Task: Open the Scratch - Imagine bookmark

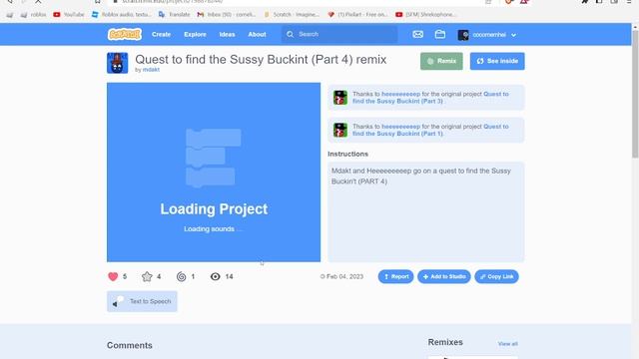Action: 292,14
